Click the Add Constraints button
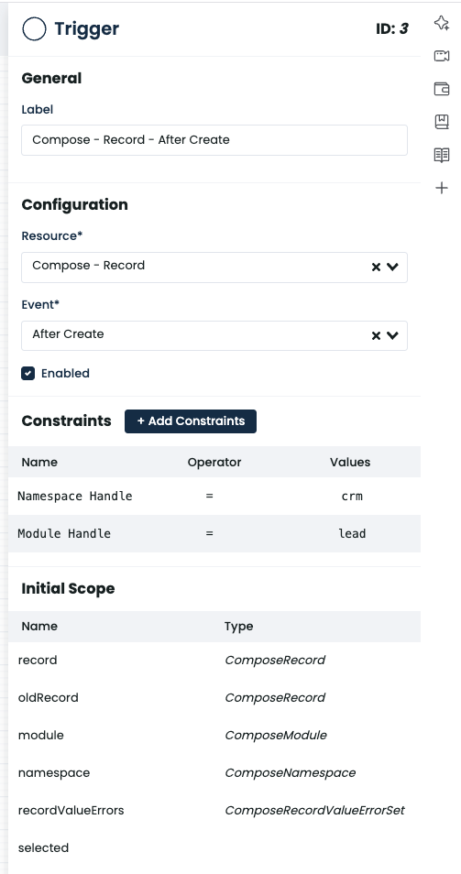 (191, 421)
